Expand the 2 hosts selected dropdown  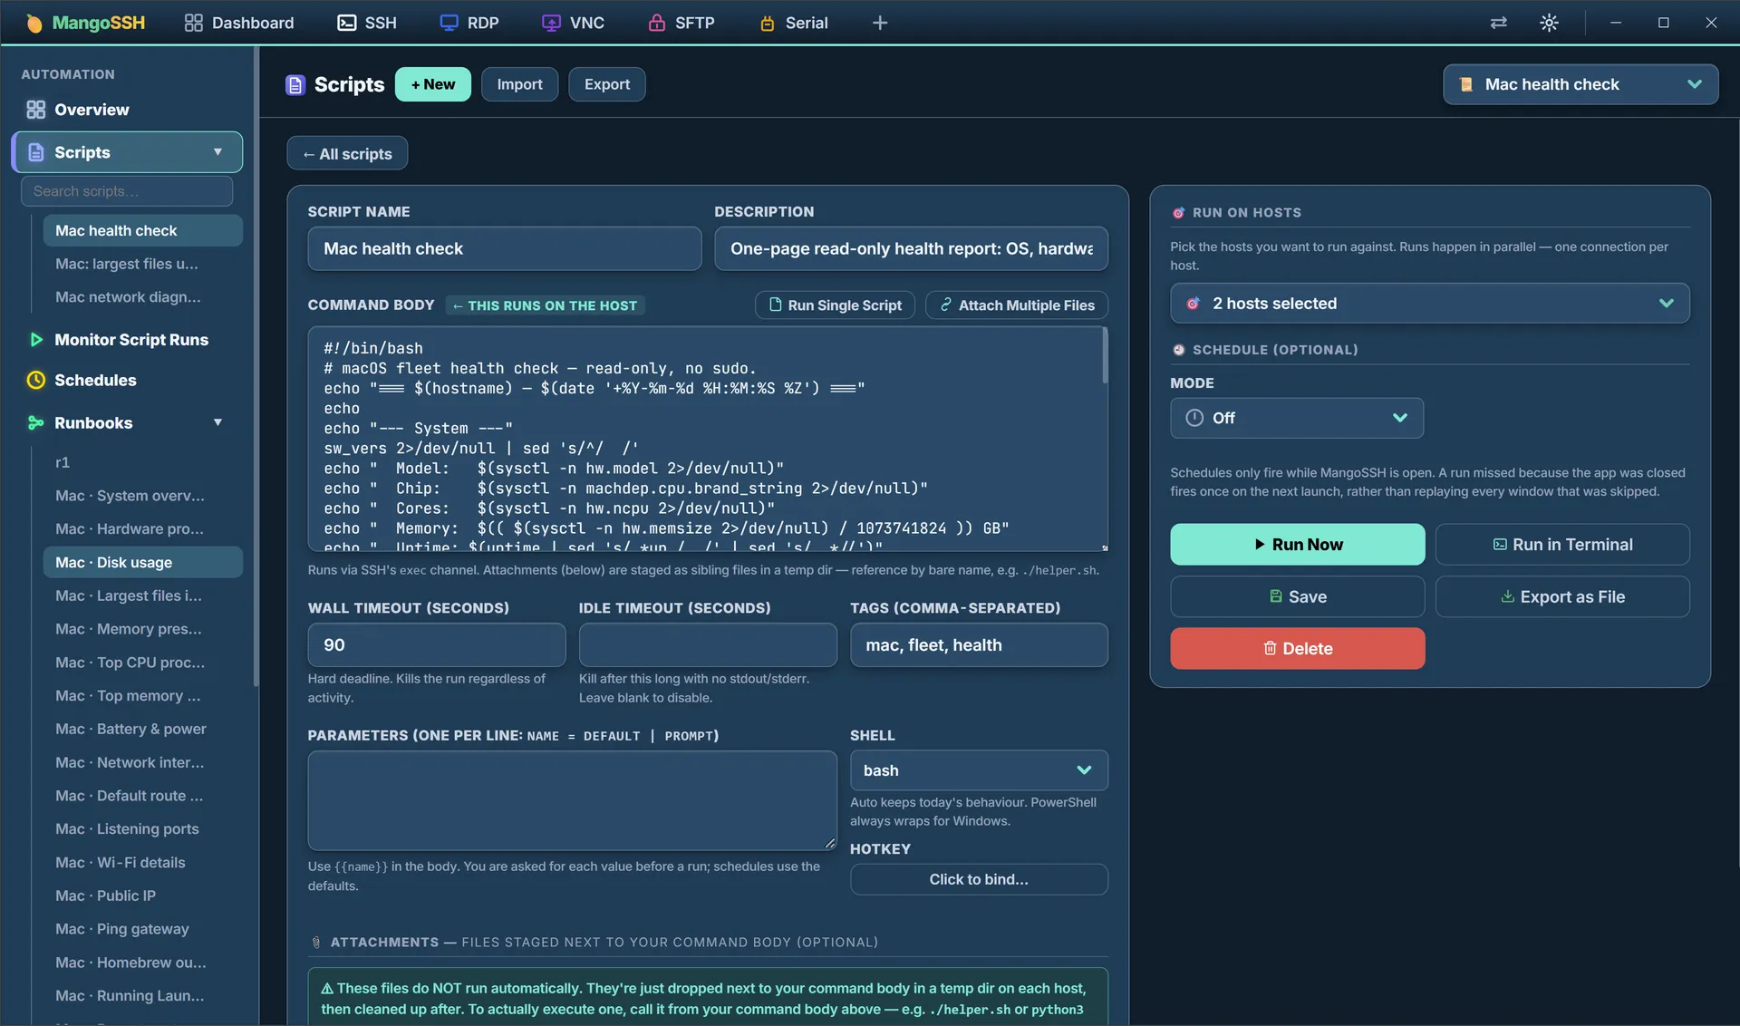1429,304
